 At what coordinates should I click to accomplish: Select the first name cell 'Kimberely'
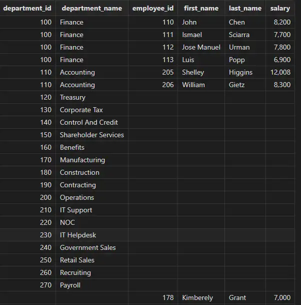[201, 297]
